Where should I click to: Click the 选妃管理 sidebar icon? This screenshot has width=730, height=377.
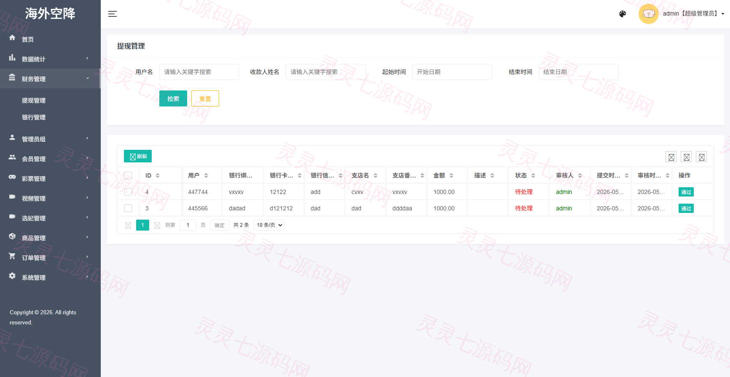(12, 217)
